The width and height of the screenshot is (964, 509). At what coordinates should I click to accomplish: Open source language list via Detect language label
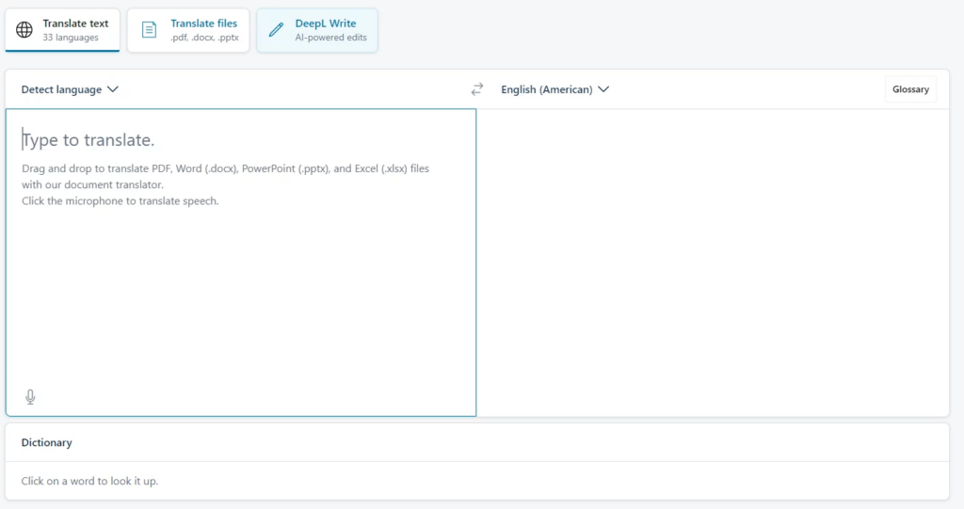61,89
